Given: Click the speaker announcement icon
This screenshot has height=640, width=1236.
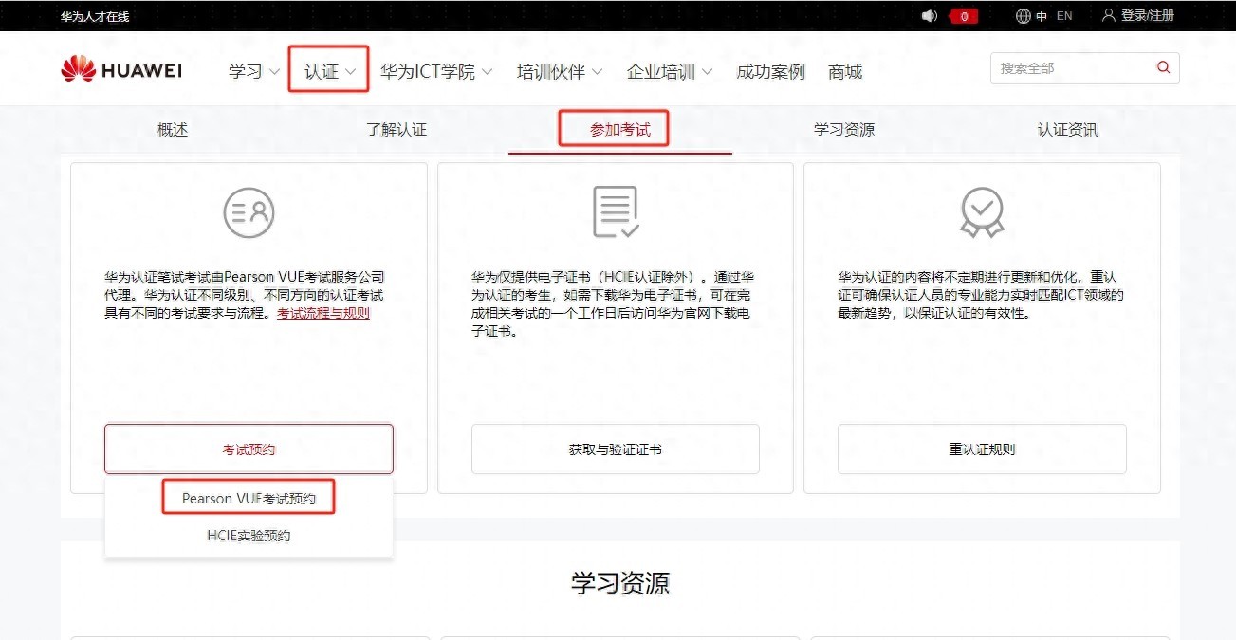Looking at the screenshot, I should pyautogui.click(x=930, y=16).
